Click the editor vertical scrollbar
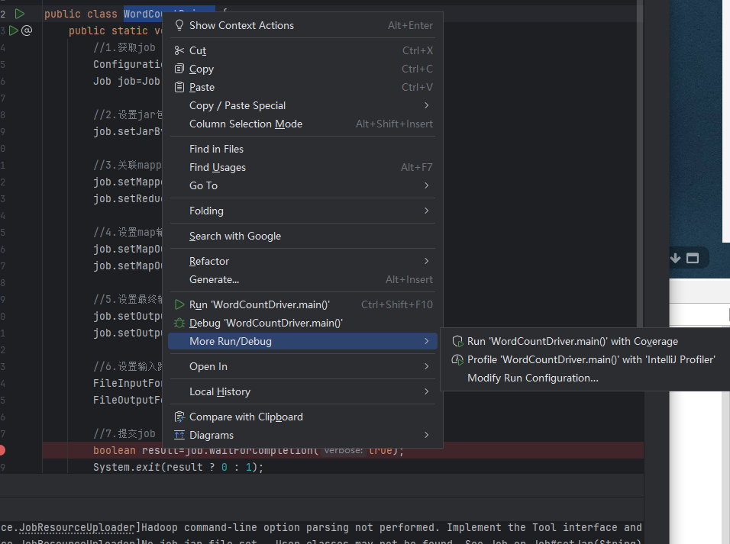This screenshot has height=544, width=730. pos(640,163)
